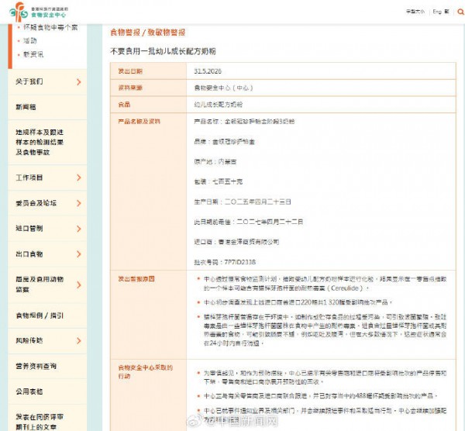Click the 生产日期 production date line
The width and height of the screenshot is (465, 431).
click(243, 202)
